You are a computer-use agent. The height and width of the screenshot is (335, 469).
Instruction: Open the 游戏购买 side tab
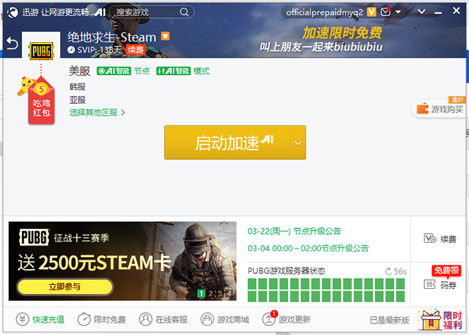tap(440, 109)
